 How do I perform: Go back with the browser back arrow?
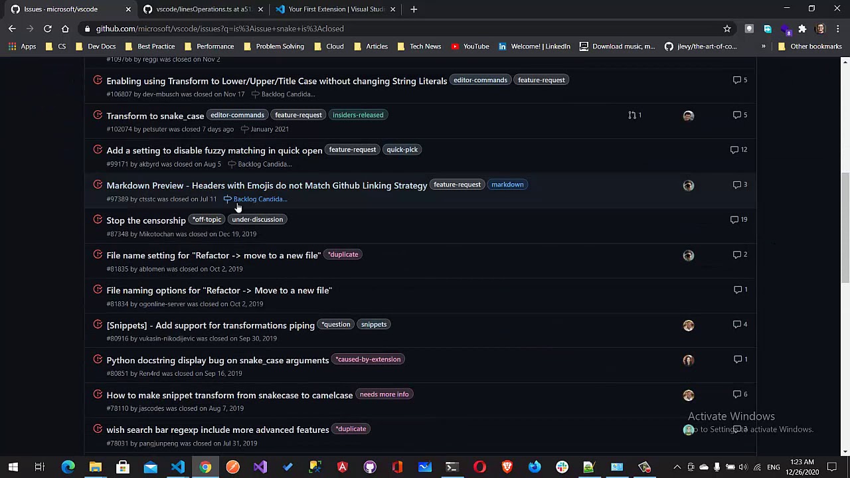12,29
